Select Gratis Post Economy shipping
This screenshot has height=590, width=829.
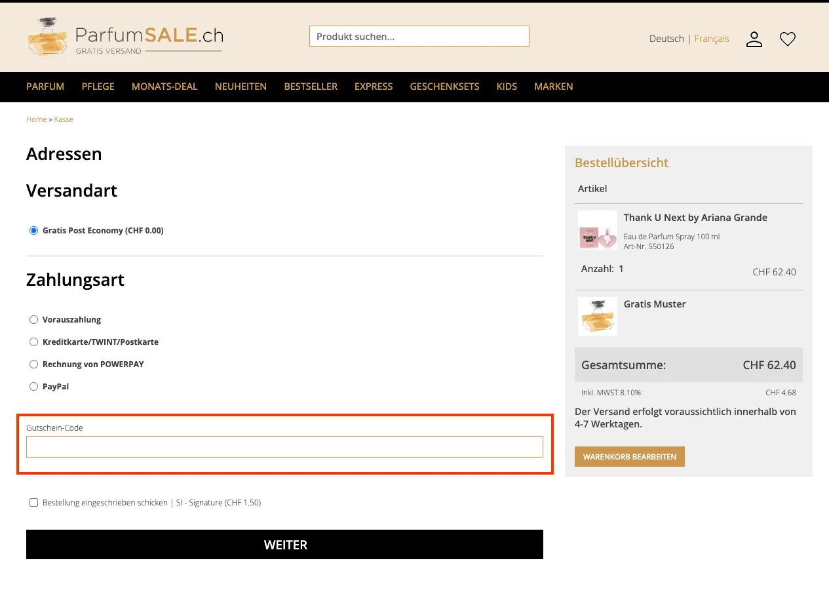(34, 231)
